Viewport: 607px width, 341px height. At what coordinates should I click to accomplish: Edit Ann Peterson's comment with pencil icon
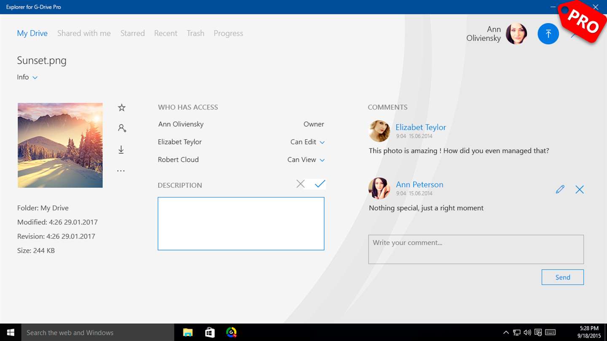(x=560, y=189)
